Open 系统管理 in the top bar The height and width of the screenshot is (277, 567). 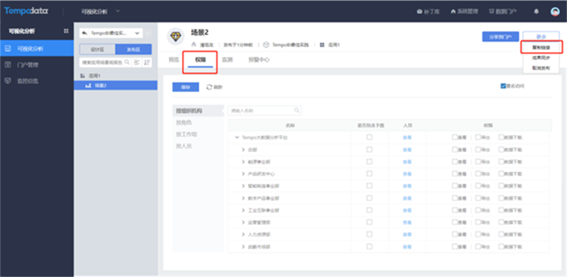[464, 11]
